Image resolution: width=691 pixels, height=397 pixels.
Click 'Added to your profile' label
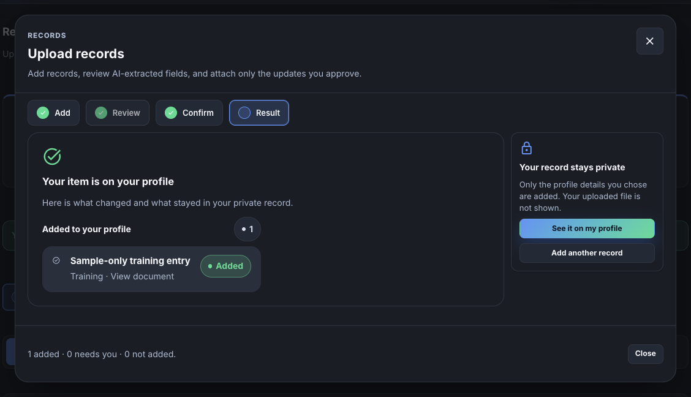(86, 229)
